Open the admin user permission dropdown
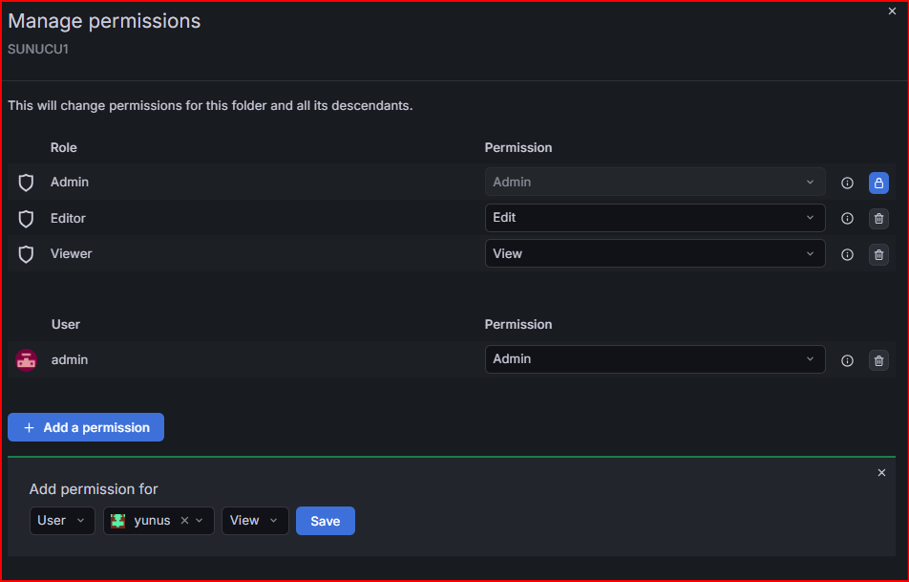 click(655, 359)
